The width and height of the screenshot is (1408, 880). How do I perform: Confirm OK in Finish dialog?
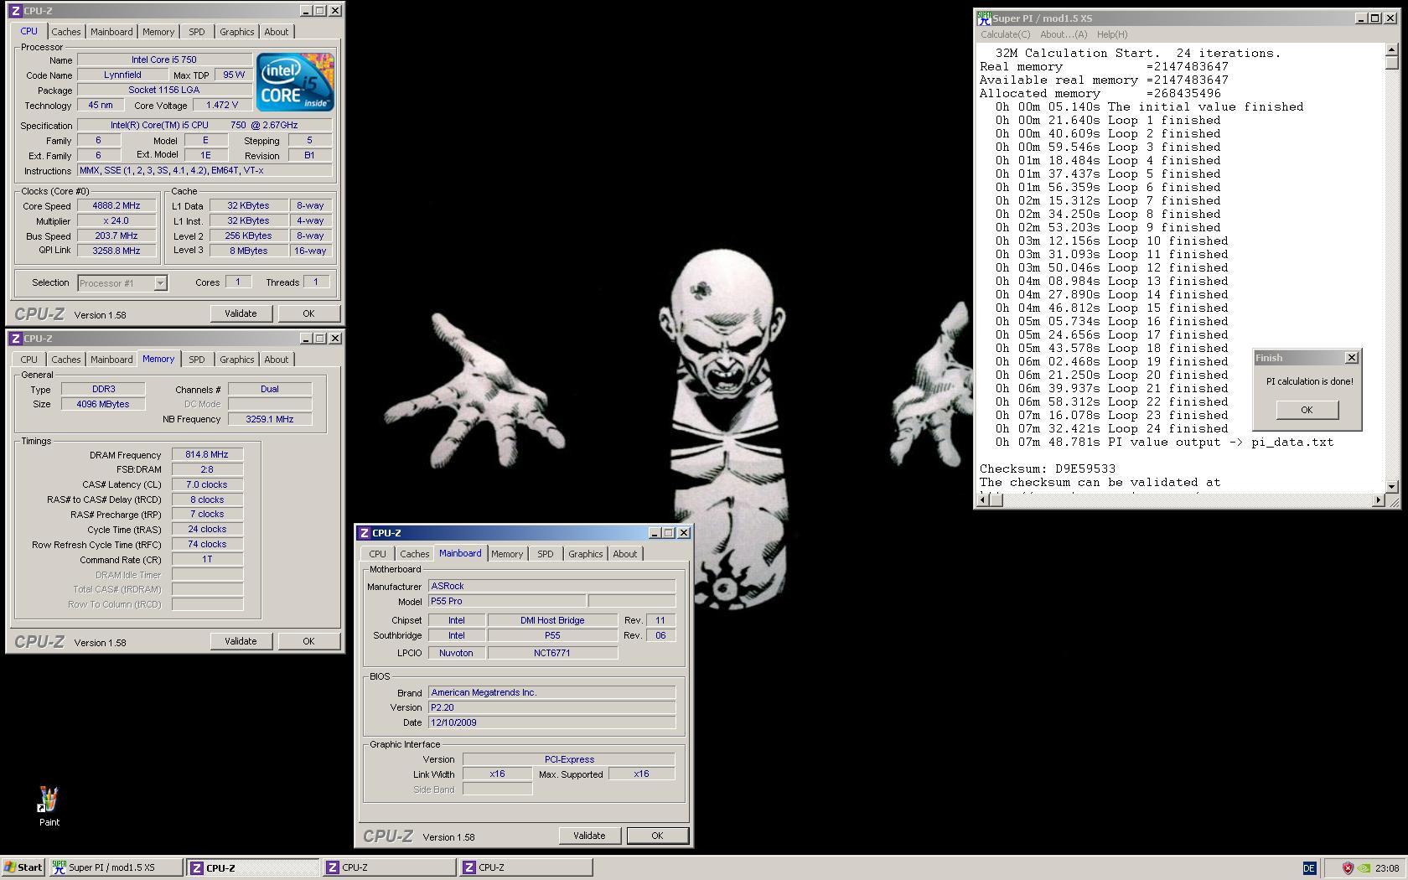[1307, 410]
